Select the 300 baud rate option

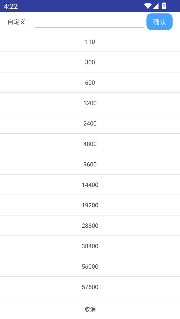coord(90,62)
